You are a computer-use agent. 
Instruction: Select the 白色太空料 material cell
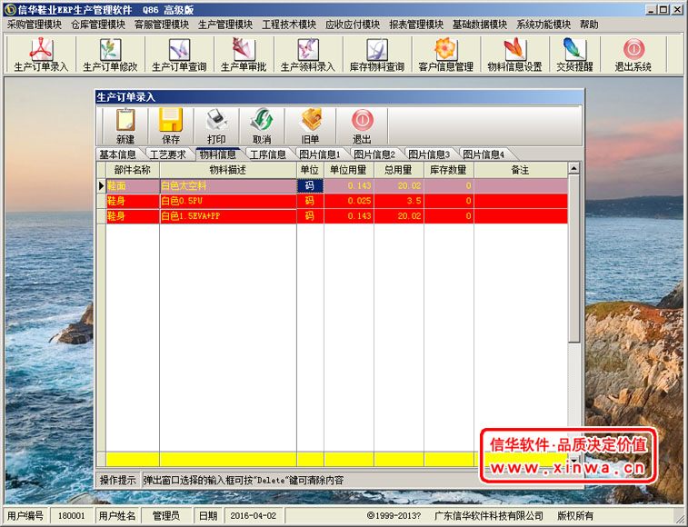(228, 186)
